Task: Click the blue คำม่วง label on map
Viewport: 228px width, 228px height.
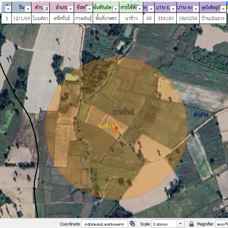Action: 200,114
